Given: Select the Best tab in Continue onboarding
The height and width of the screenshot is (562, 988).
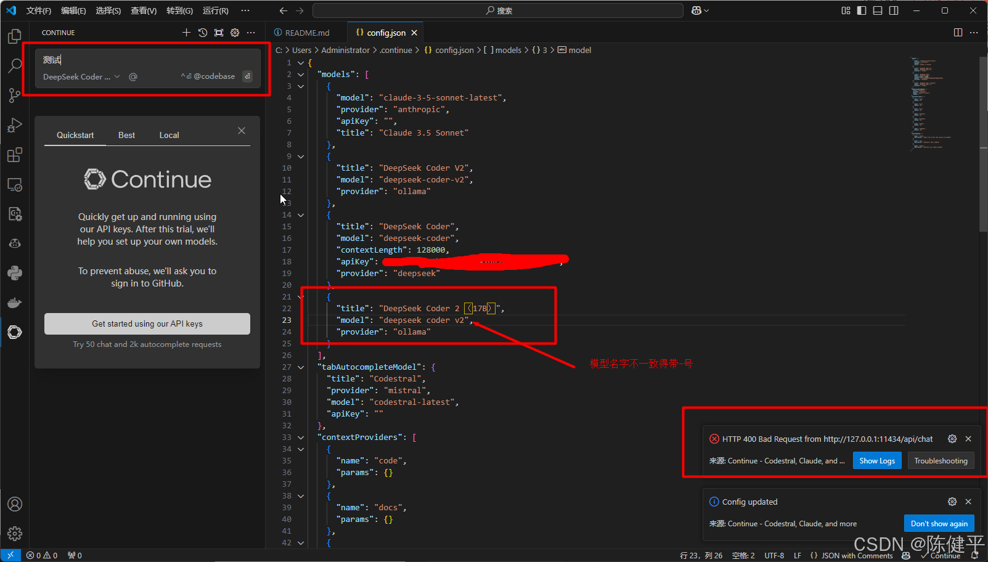Looking at the screenshot, I should point(126,135).
